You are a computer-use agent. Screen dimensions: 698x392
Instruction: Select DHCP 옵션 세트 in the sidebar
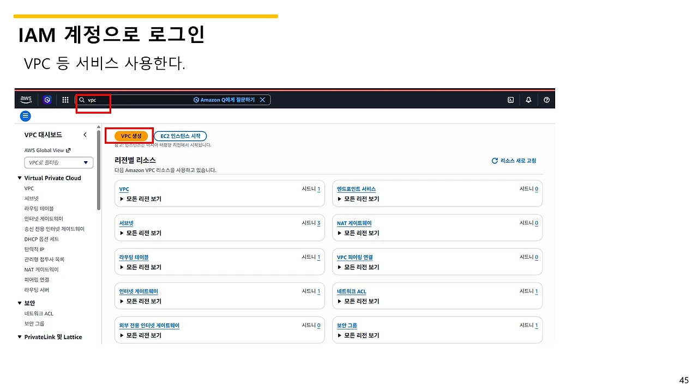tap(41, 239)
